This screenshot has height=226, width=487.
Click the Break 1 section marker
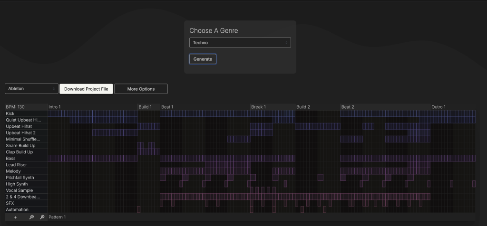[x=258, y=107]
